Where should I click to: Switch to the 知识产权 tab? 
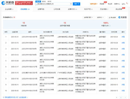click(88, 9)
